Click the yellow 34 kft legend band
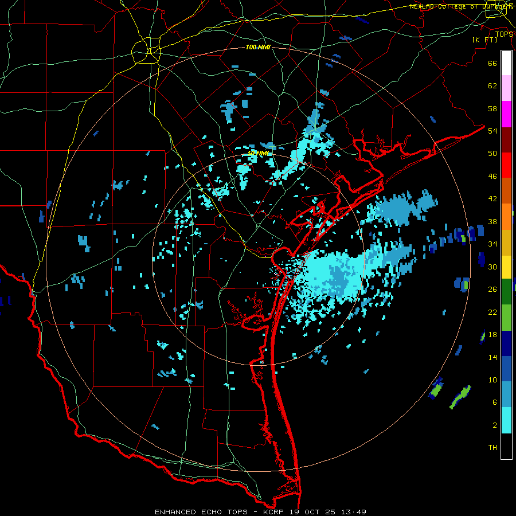Viewport: 516px width, 516px height. pyautogui.click(x=506, y=267)
